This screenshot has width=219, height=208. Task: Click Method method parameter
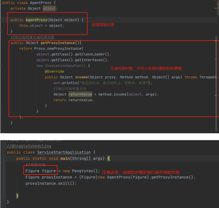click(134, 77)
